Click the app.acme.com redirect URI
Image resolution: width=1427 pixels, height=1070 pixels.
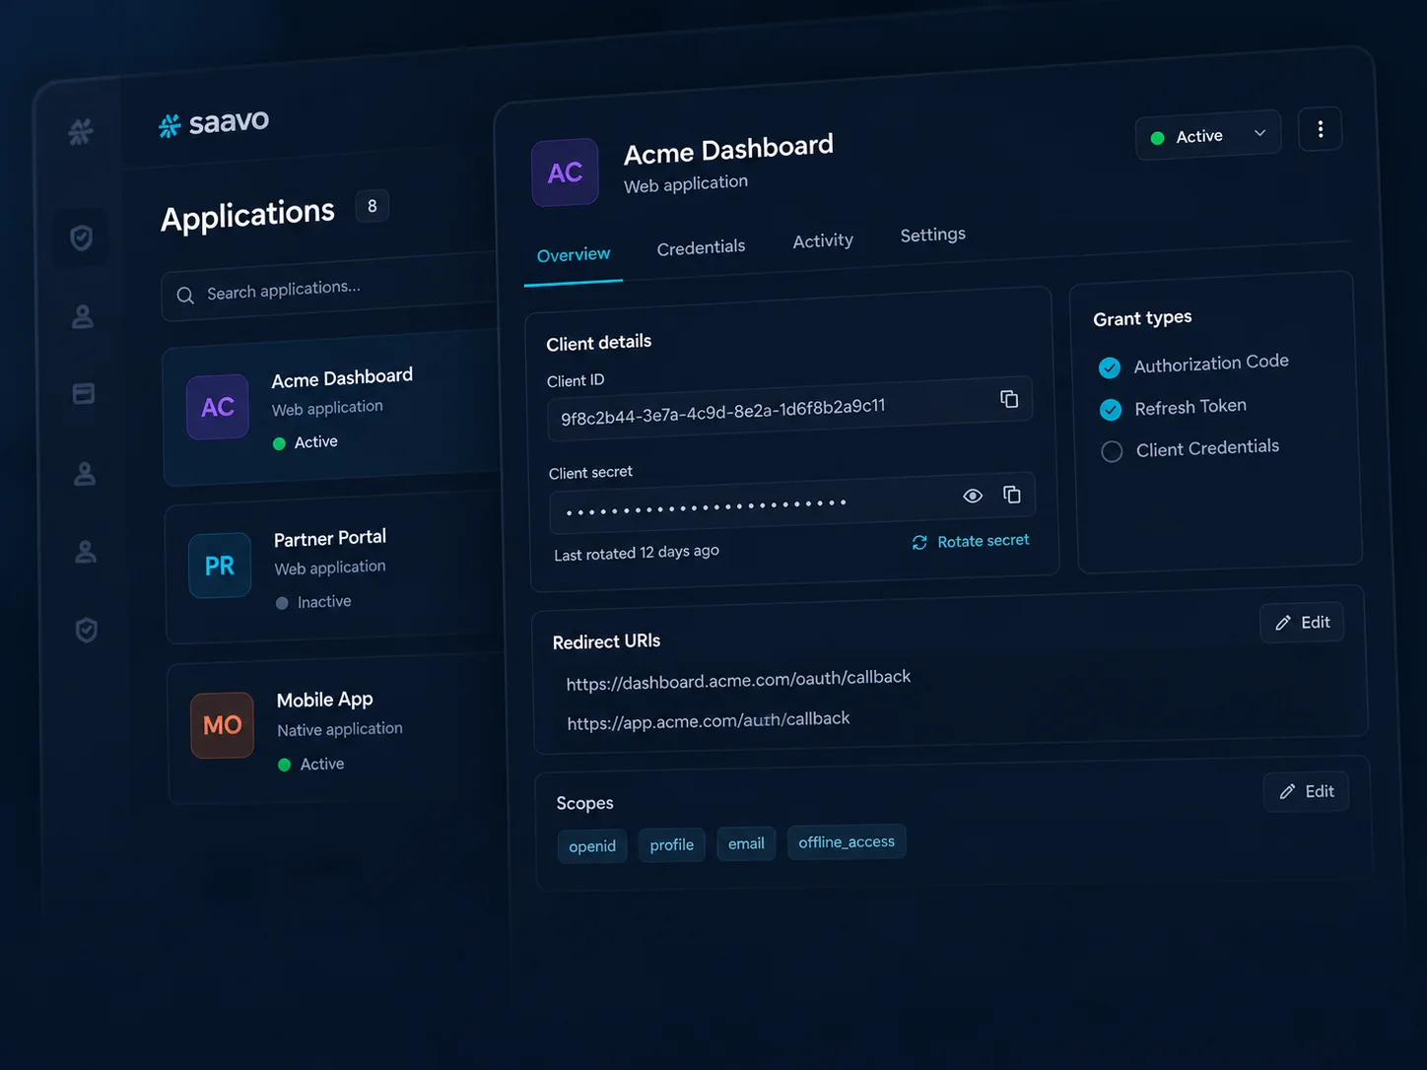tap(708, 721)
